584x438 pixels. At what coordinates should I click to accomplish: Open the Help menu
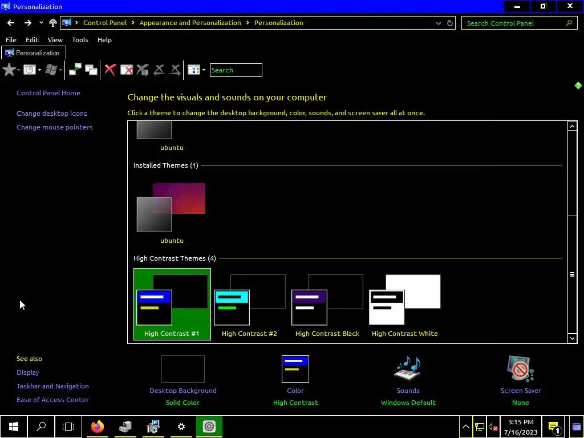104,40
